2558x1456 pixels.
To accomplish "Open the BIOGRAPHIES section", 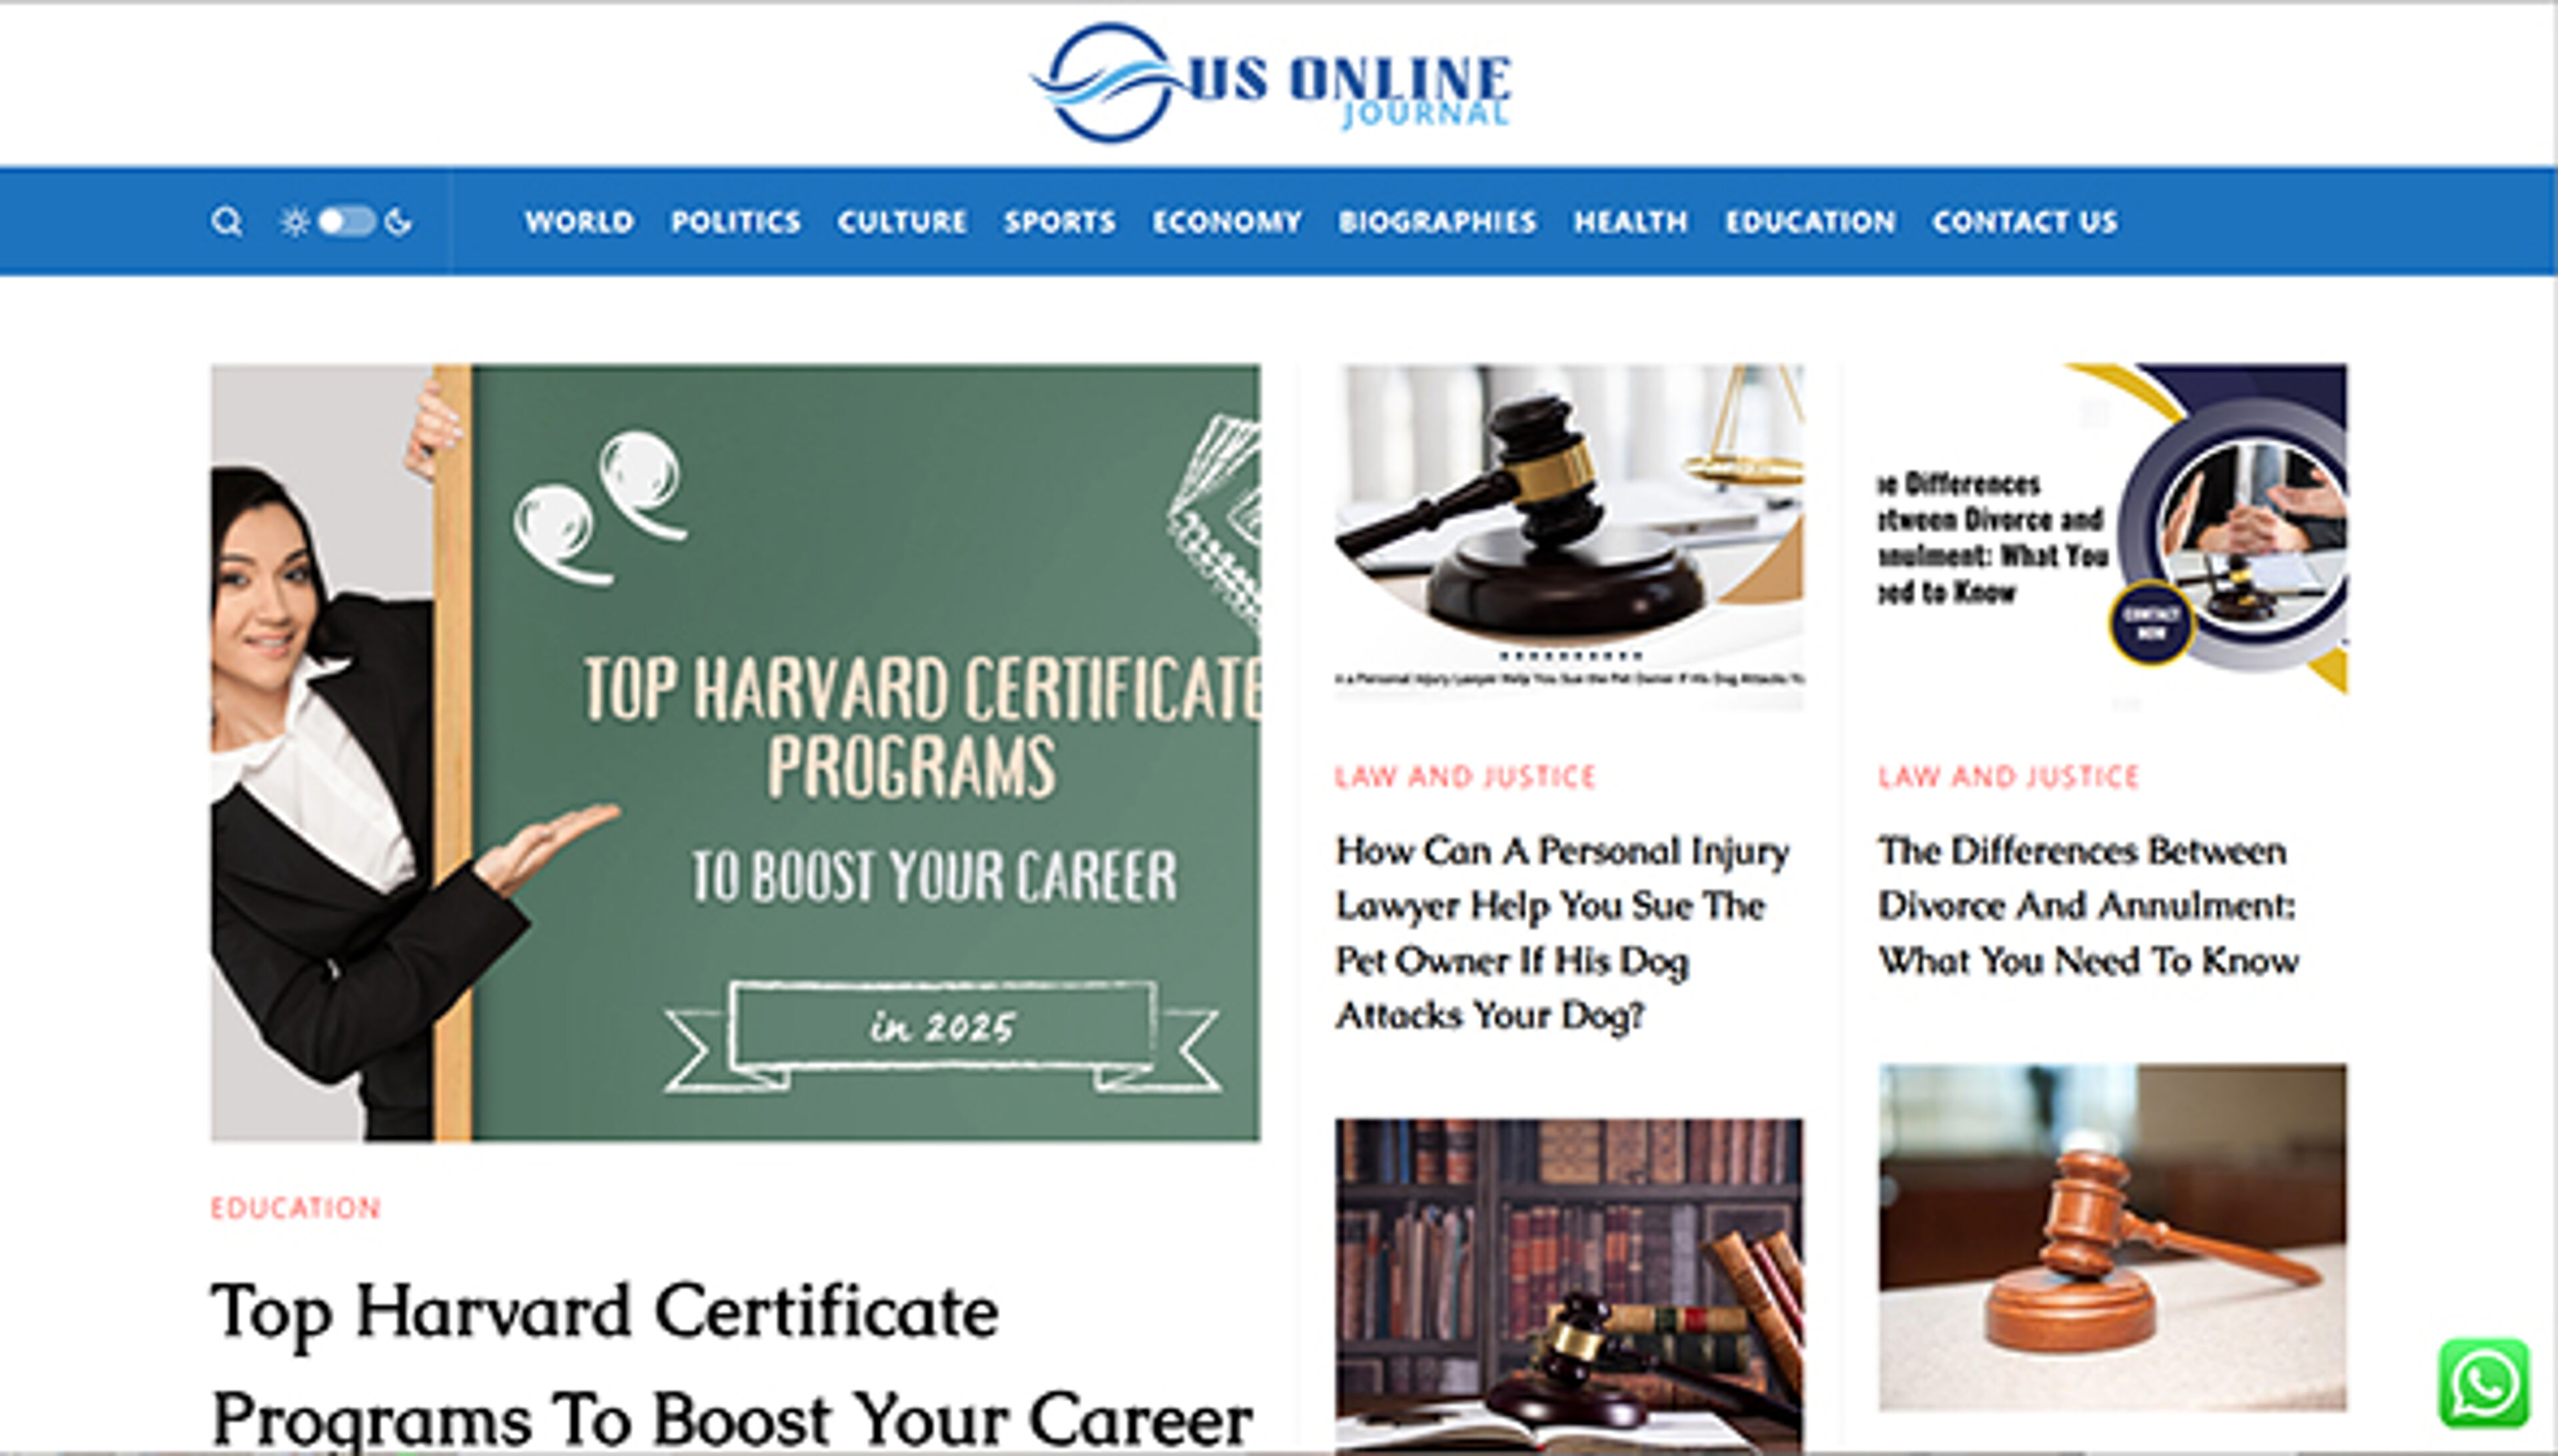I will (1438, 222).
